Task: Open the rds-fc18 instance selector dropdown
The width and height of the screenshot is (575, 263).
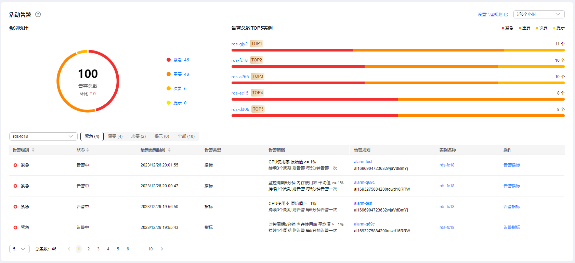Action: click(x=43, y=136)
